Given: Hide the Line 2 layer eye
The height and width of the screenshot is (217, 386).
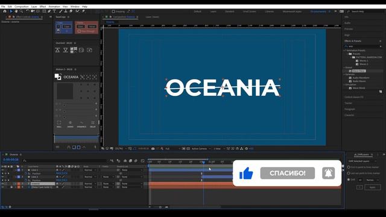Looking at the screenshot, I should 2,177.
